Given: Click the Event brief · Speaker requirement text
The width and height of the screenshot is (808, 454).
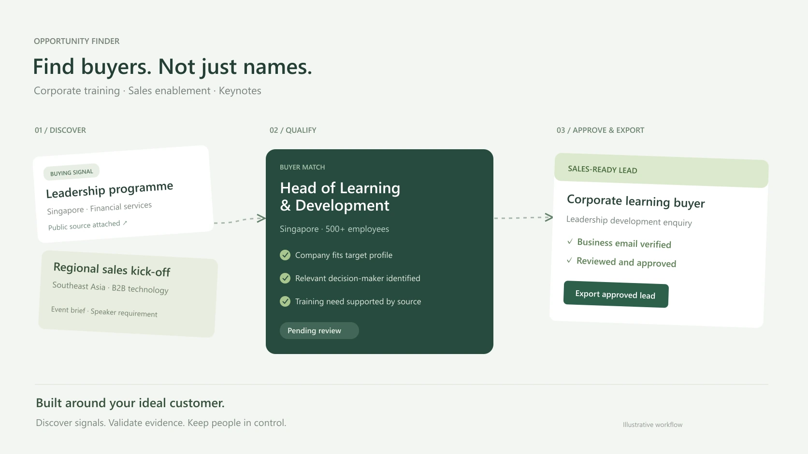Looking at the screenshot, I should coord(104,312).
